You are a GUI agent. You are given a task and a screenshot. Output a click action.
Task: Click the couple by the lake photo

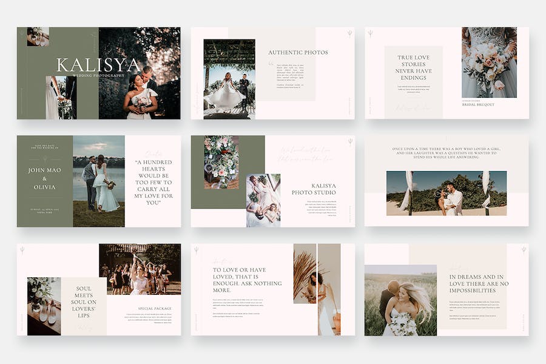pos(98,181)
